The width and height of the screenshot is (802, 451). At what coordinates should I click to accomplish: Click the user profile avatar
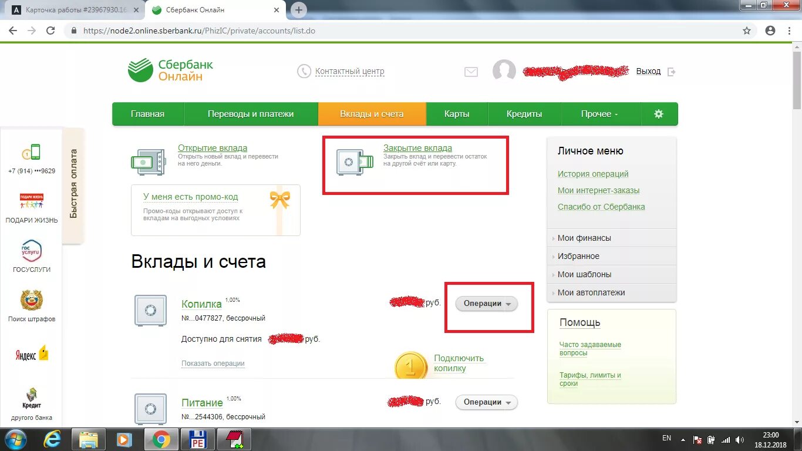coord(504,71)
